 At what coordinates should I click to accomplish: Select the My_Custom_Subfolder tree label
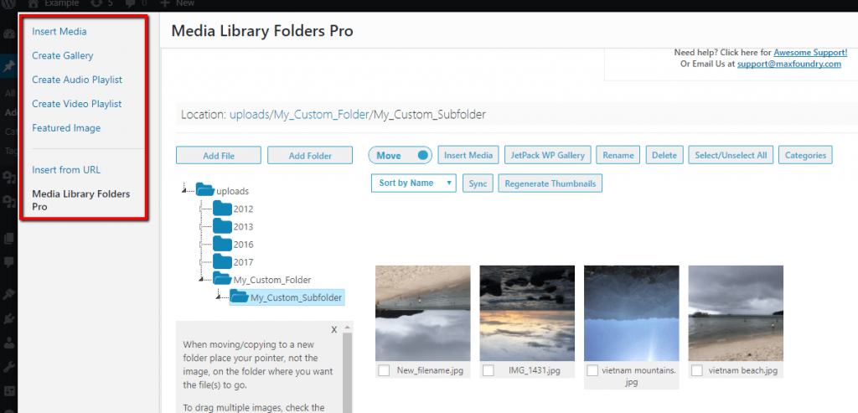[296, 297]
